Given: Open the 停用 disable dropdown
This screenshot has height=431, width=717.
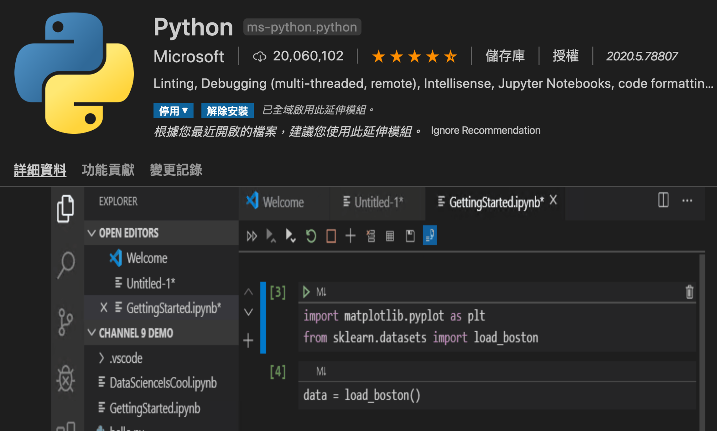Looking at the screenshot, I should (x=173, y=110).
